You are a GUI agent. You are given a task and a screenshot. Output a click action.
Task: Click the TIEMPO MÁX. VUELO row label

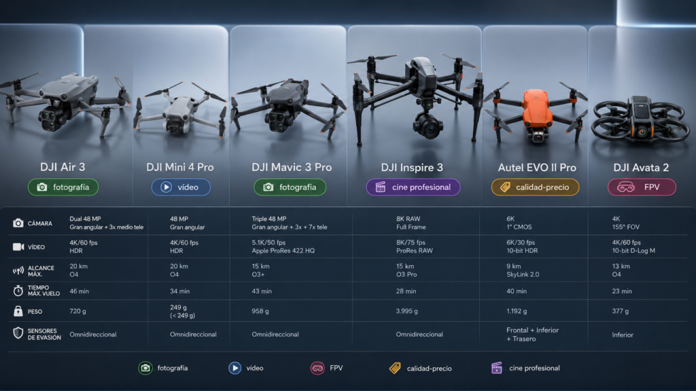click(43, 291)
